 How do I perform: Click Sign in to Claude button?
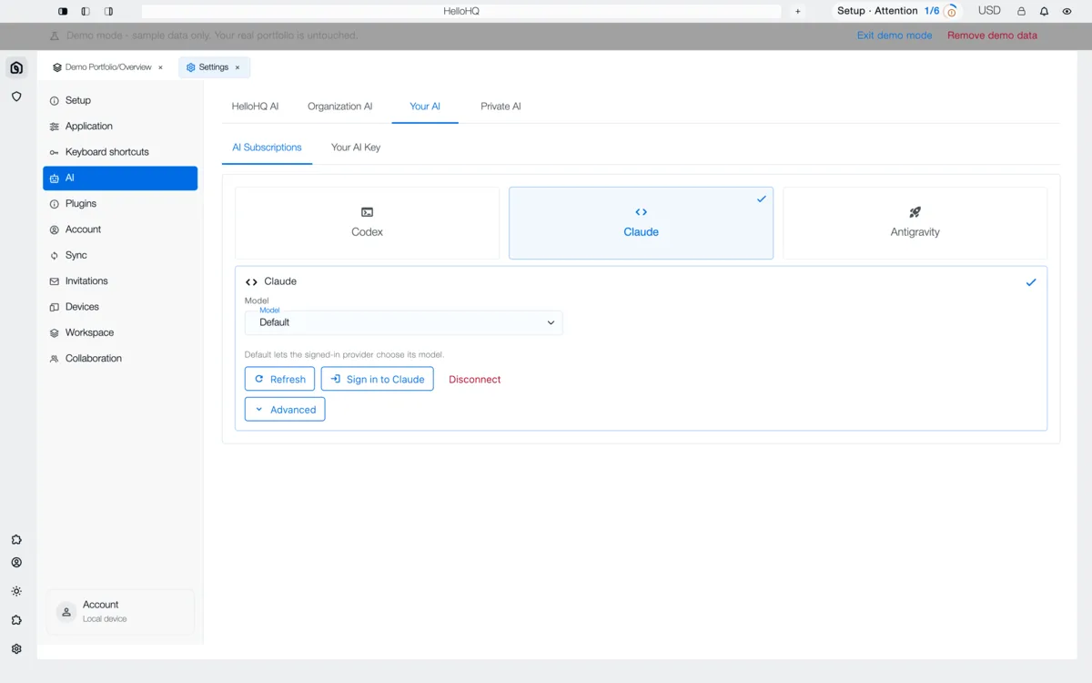378,379
